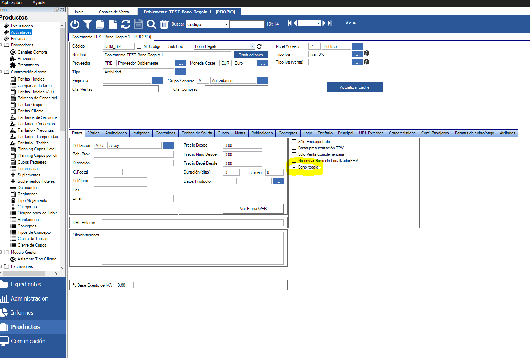Click the Traducciones button
The width and height of the screenshot is (530, 358).
pos(251,55)
